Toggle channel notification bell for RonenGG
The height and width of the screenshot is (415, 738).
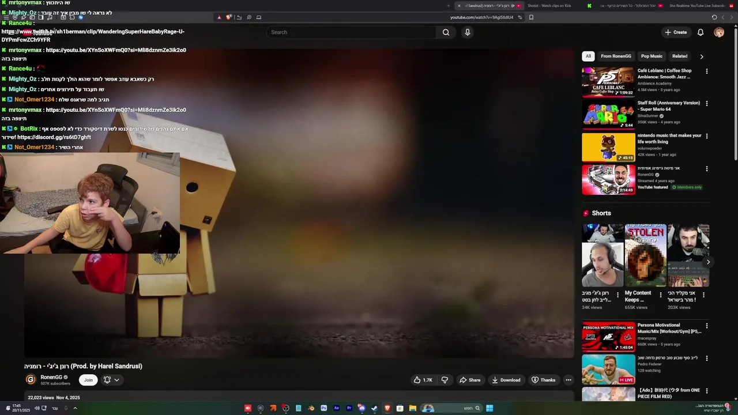coord(107,380)
